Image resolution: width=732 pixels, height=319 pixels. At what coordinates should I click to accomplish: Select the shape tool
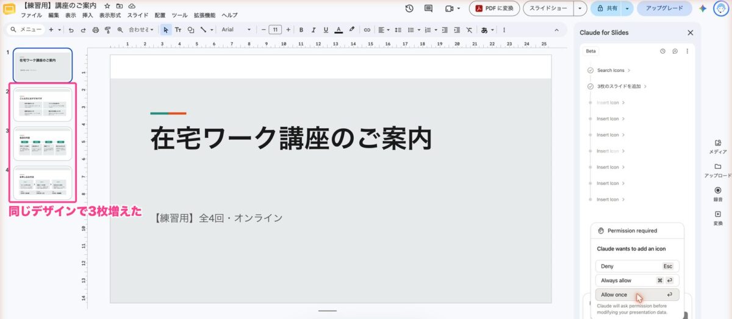(191, 29)
